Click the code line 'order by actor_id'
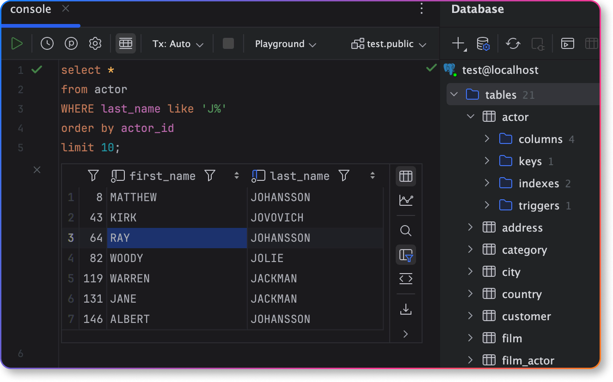 pyautogui.click(x=117, y=128)
